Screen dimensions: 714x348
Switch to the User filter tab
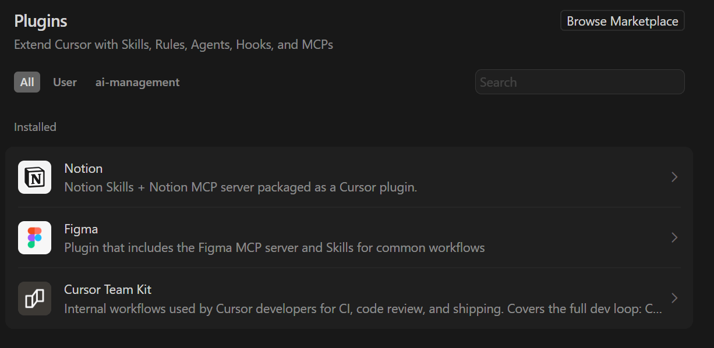point(65,82)
